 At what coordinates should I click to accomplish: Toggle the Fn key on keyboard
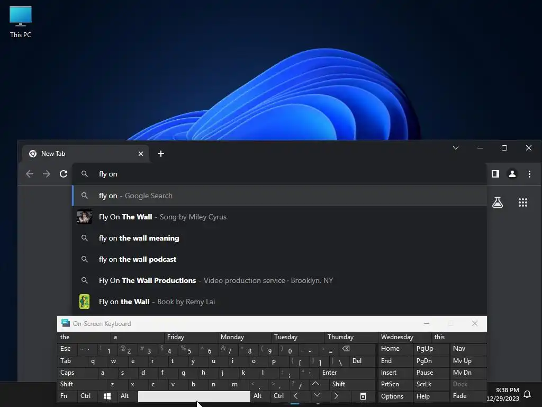click(x=67, y=396)
